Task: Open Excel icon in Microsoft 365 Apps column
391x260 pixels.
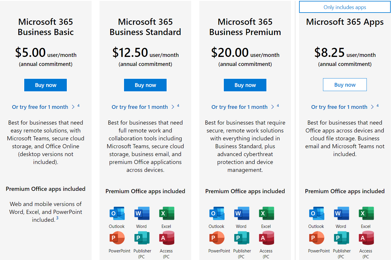Action: (366, 213)
